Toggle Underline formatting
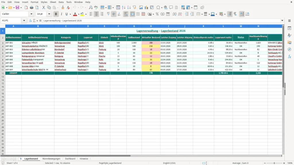Screen dimensions: 294x165 click(67, 14)
